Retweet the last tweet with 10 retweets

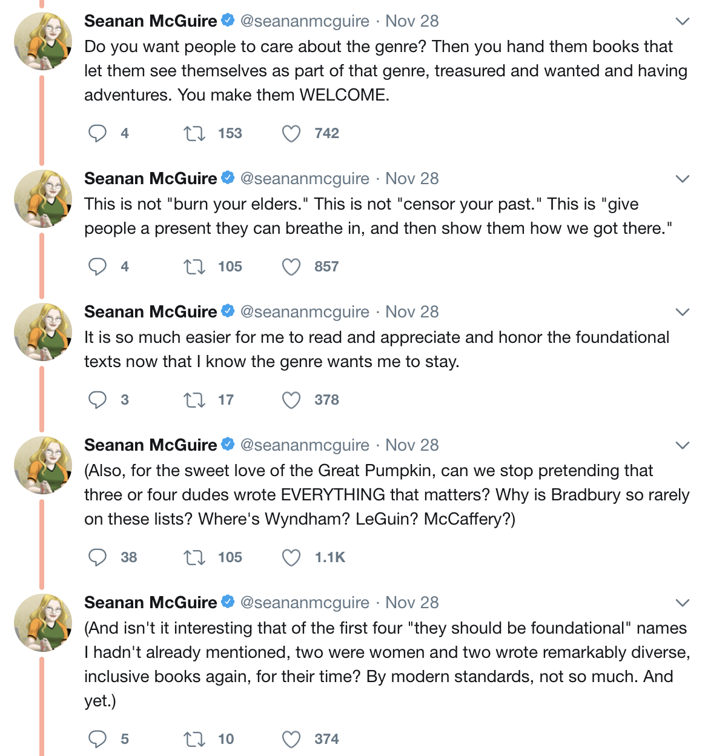click(x=194, y=739)
